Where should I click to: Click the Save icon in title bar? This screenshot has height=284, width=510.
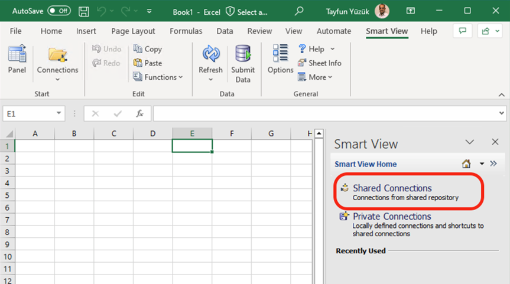tap(84, 11)
